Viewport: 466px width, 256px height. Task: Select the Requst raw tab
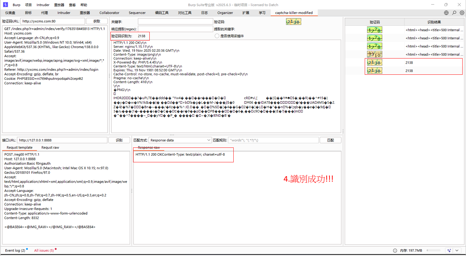coord(50,147)
